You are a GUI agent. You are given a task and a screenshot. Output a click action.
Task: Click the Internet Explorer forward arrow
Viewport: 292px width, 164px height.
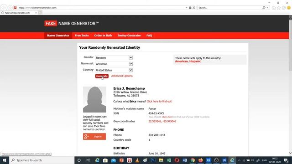tap(10, 8)
